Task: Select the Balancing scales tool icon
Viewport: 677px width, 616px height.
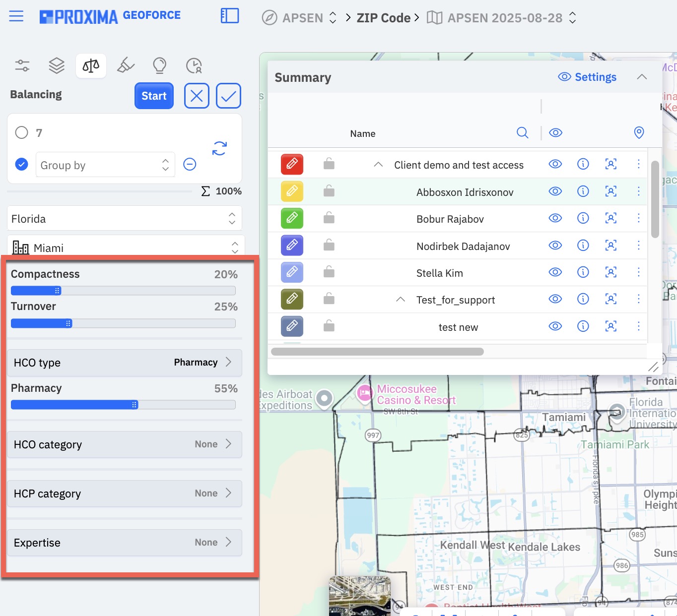Action: pos(91,65)
